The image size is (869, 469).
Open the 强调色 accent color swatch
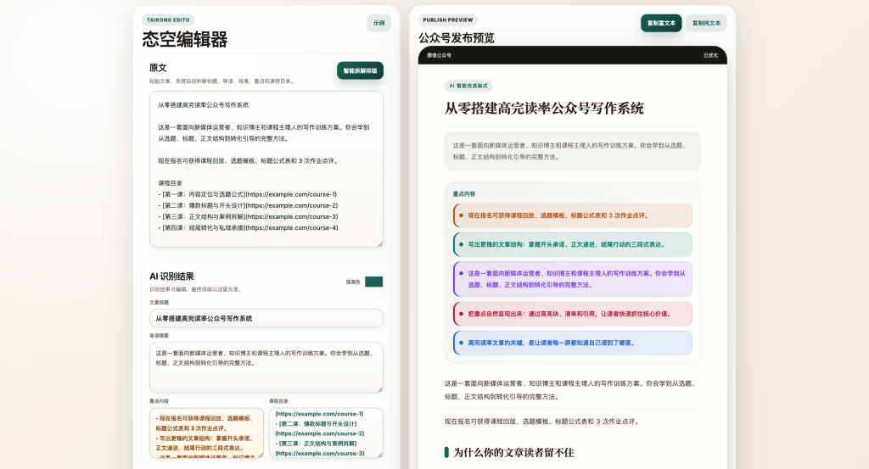tap(373, 282)
